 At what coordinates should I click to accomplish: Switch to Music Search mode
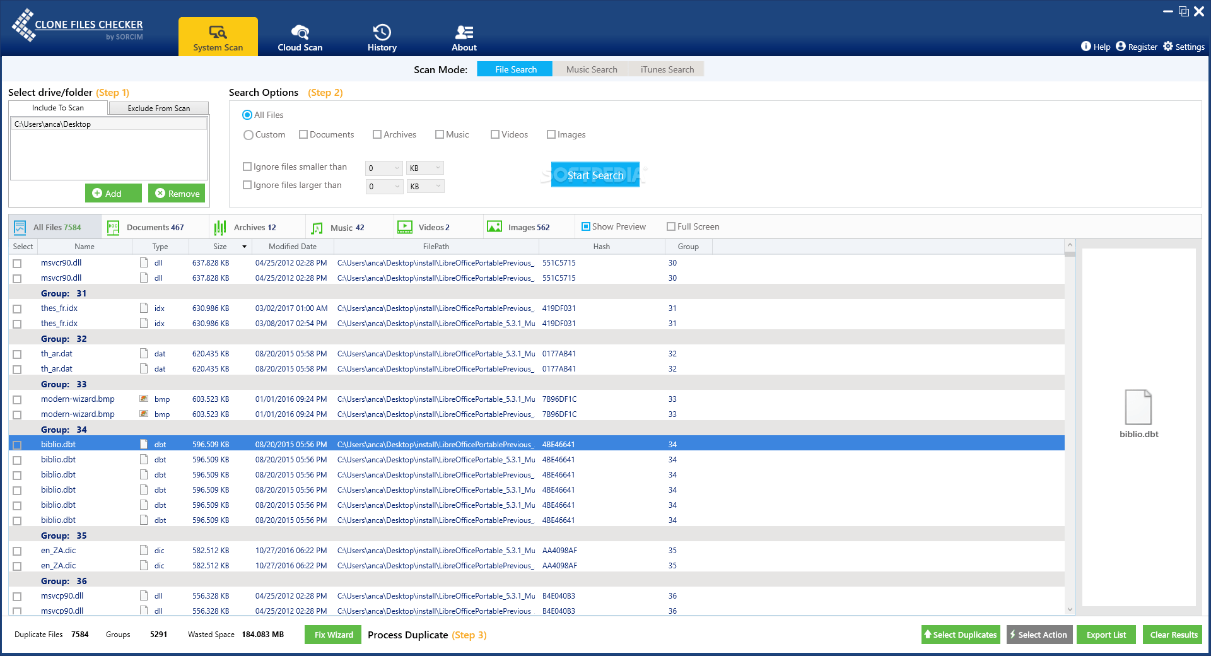[x=591, y=69]
